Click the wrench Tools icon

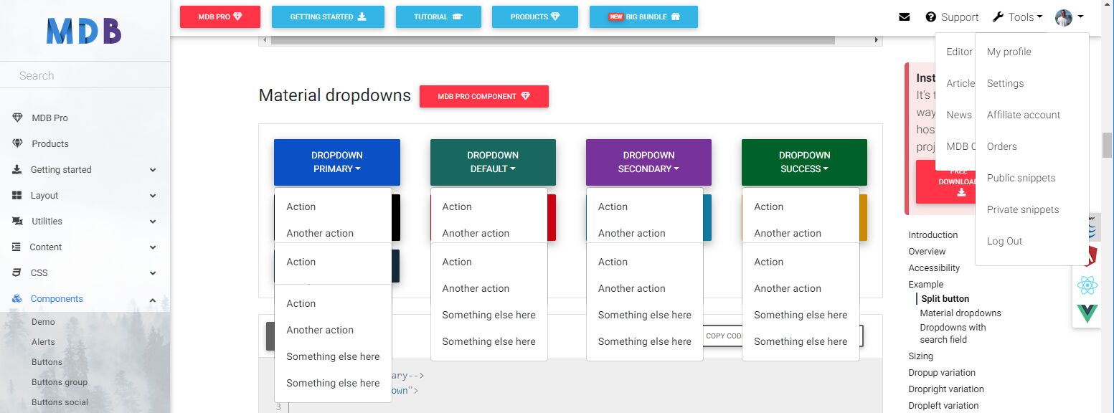click(x=998, y=17)
